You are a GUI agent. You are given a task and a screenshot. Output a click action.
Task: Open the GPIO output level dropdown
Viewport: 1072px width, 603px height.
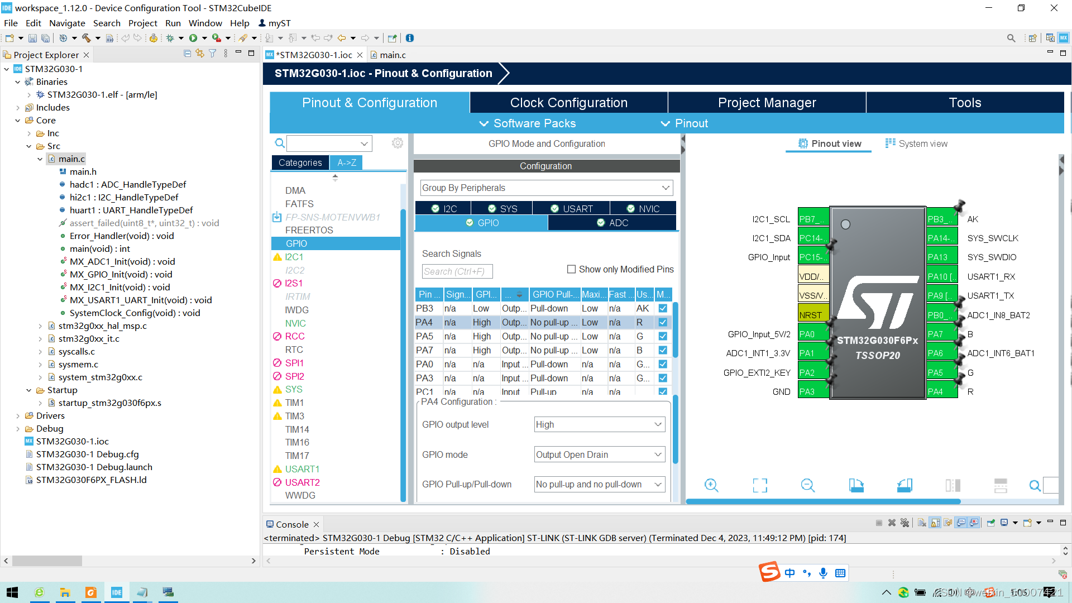click(x=600, y=424)
